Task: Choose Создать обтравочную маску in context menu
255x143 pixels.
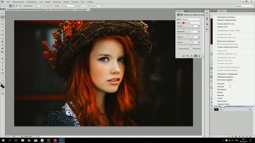Action: pos(228,47)
